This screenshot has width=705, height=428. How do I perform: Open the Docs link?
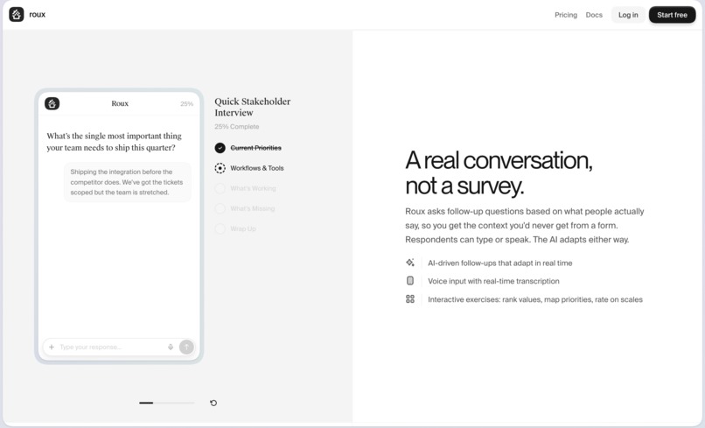594,15
